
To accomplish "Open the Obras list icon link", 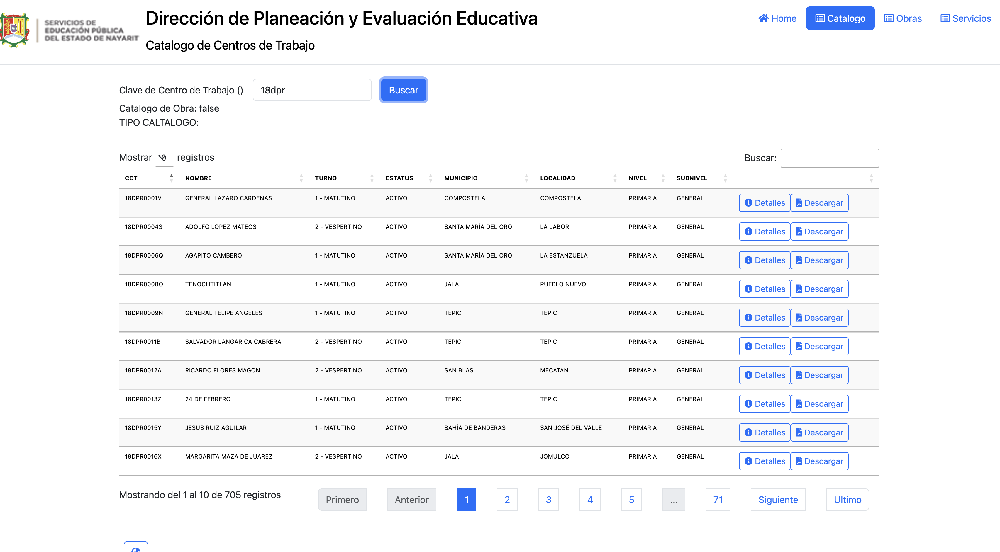I will (889, 18).
